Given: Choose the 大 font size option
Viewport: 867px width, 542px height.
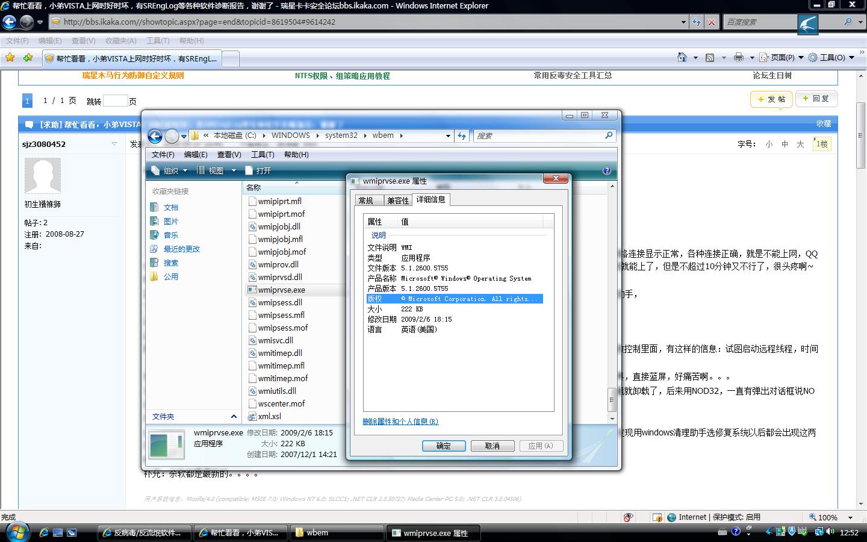Looking at the screenshot, I should point(800,144).
